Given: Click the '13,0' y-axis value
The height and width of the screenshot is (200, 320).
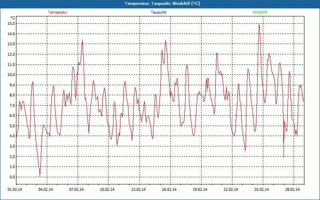Looking at the screenshot, I should (12, 44).
